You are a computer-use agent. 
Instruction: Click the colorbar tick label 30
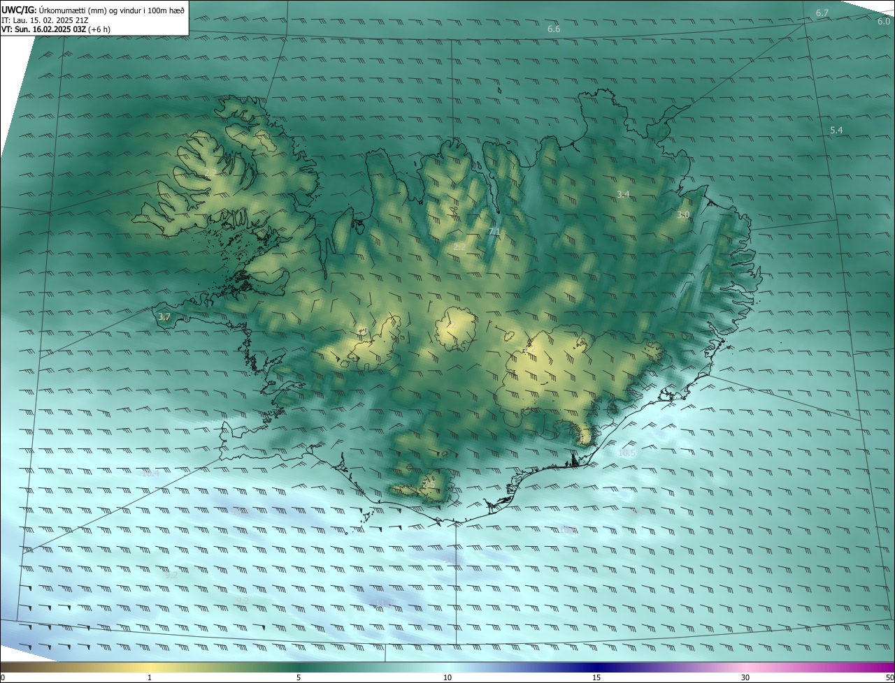pyautogui.click(x=745, y=678)
